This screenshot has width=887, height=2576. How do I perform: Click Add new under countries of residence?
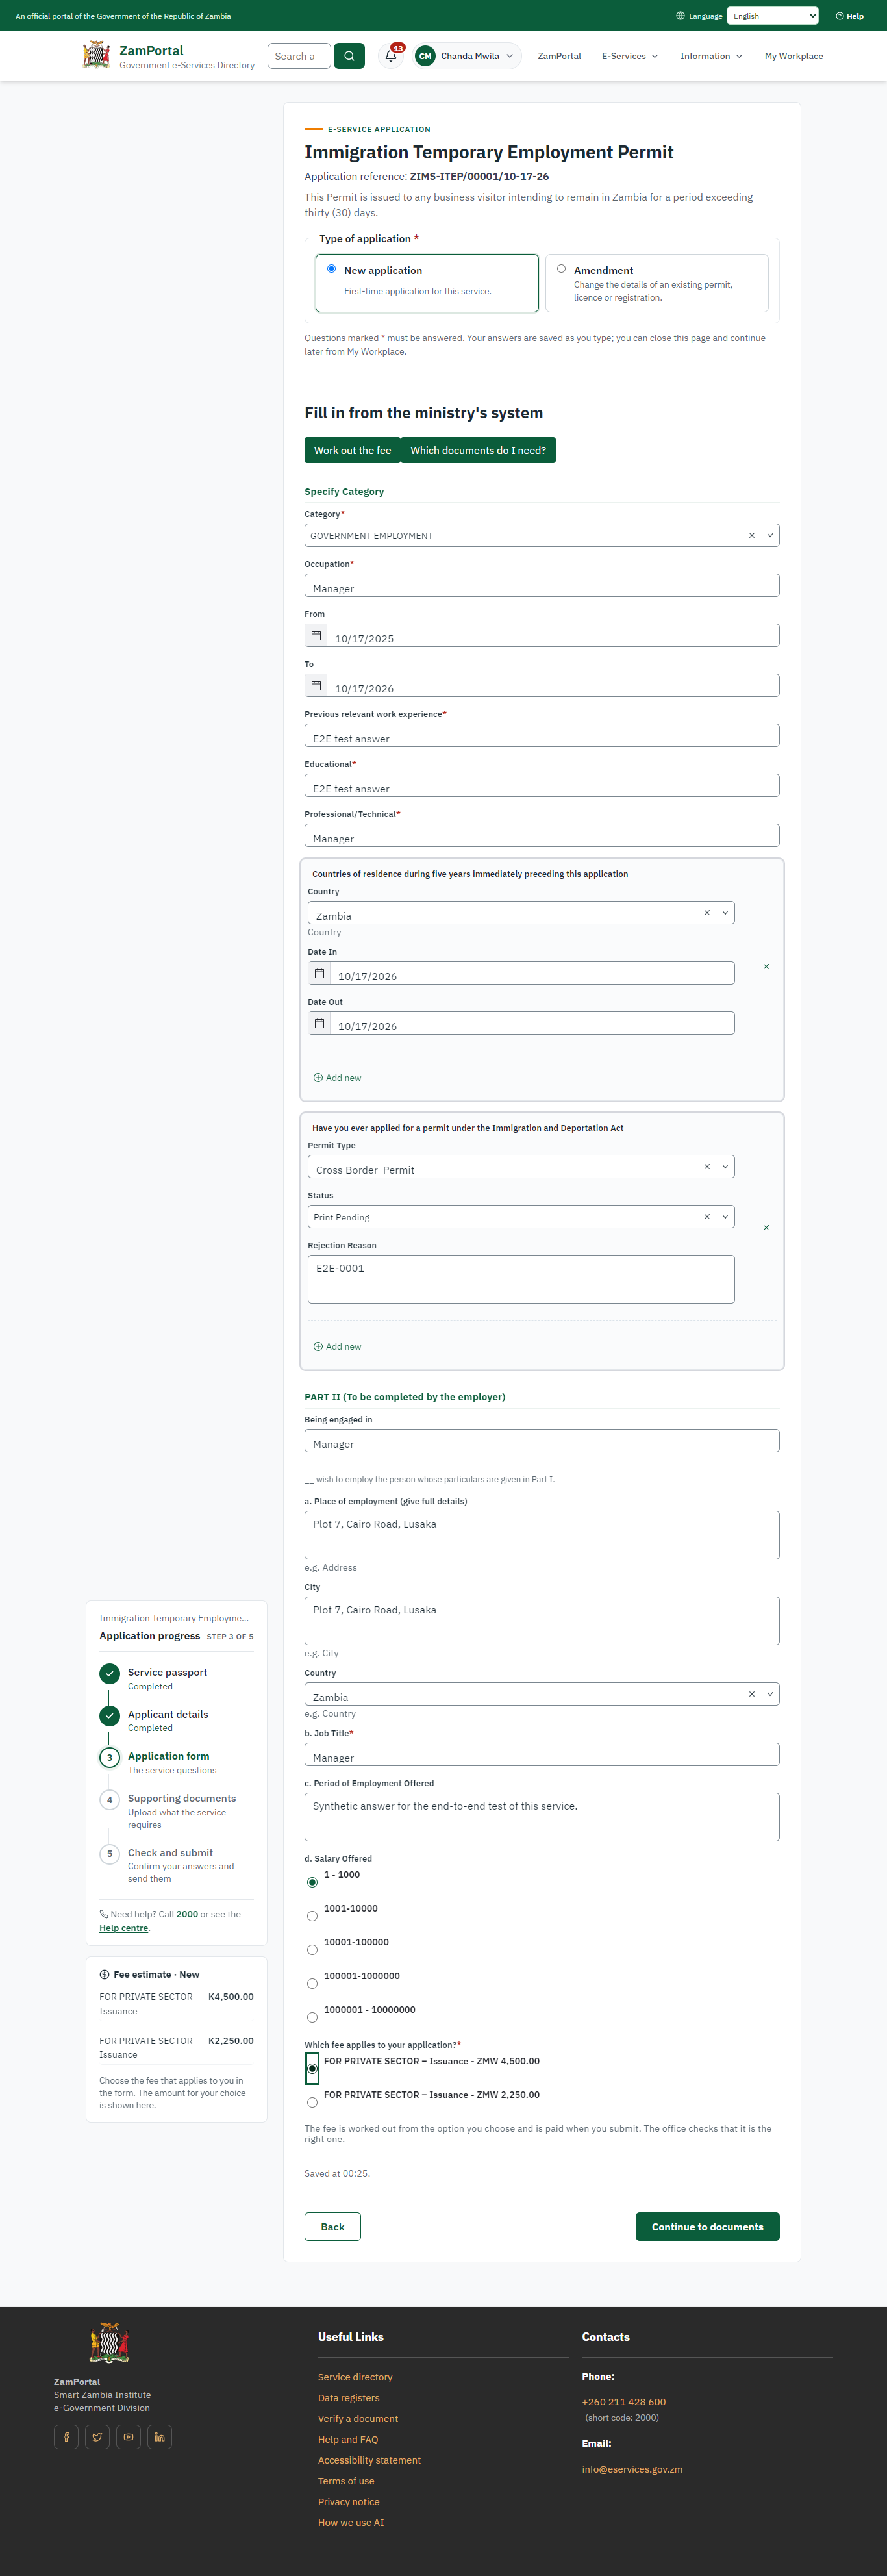point(338,1078)
